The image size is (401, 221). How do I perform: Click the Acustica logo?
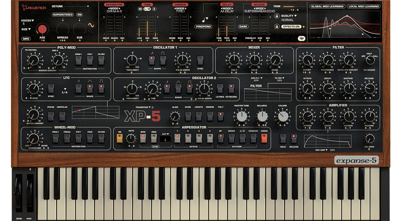[34, 8]
